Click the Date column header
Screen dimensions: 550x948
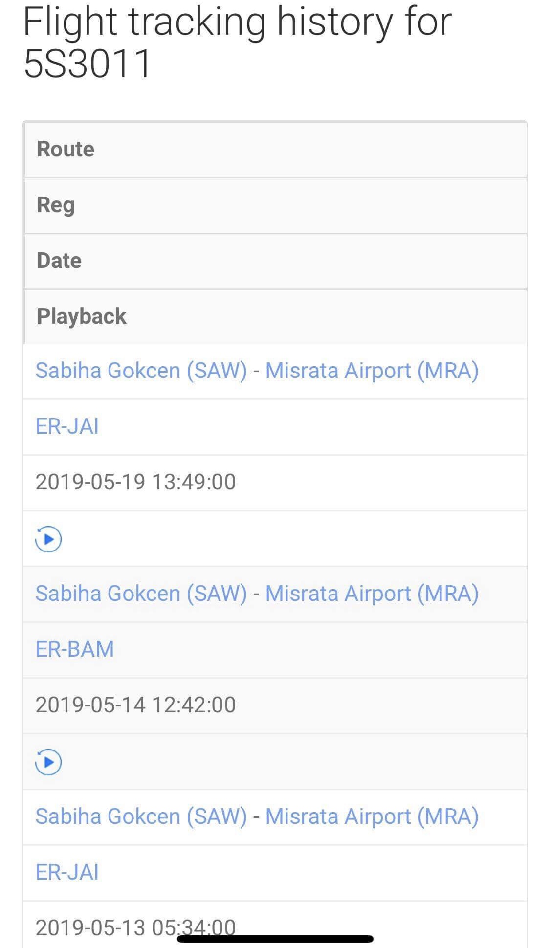point(59,261)
